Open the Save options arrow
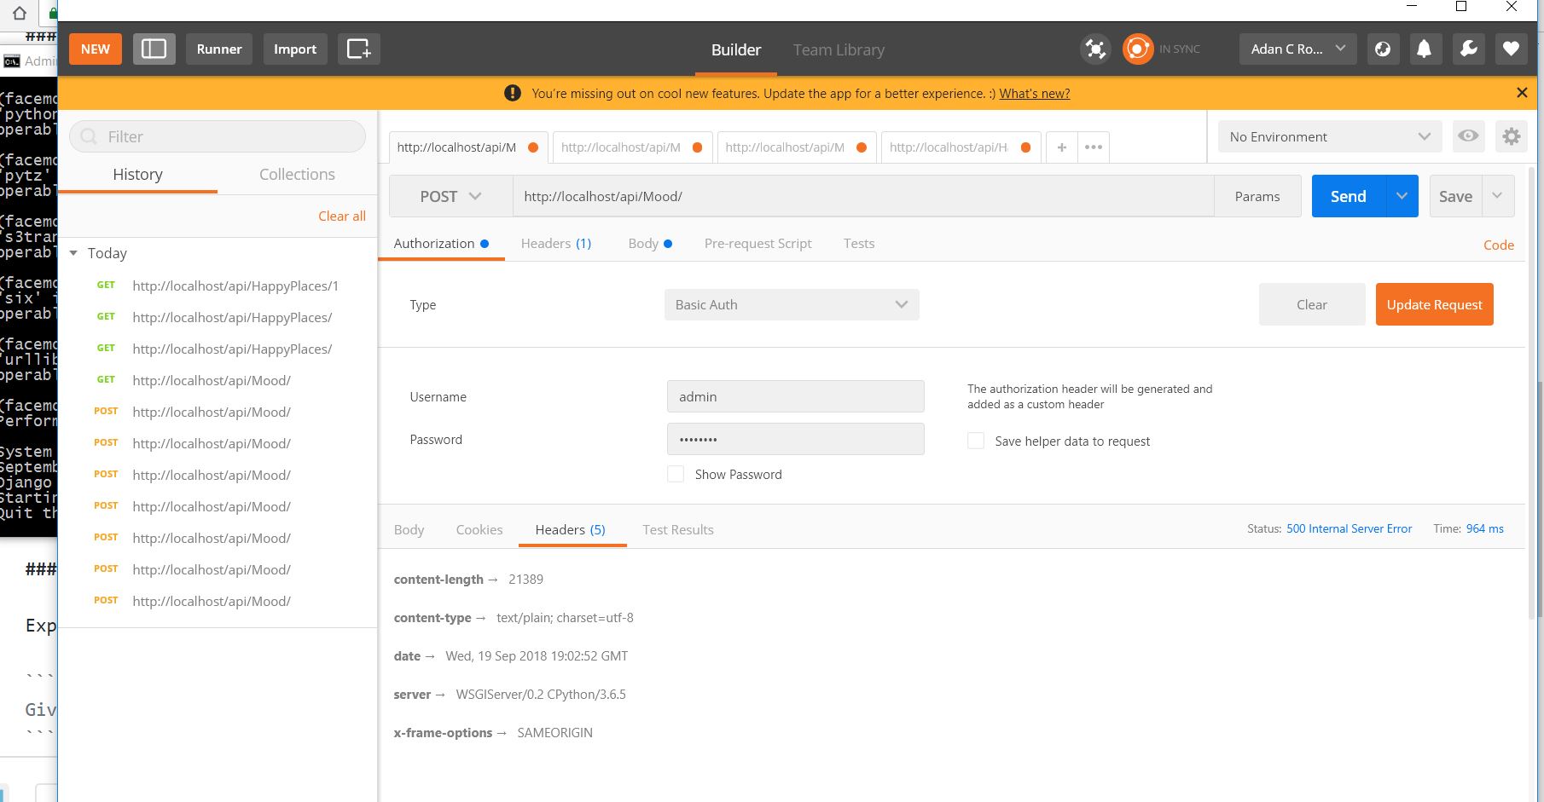Screen dimensions: 1544x802 [1497, 196]
